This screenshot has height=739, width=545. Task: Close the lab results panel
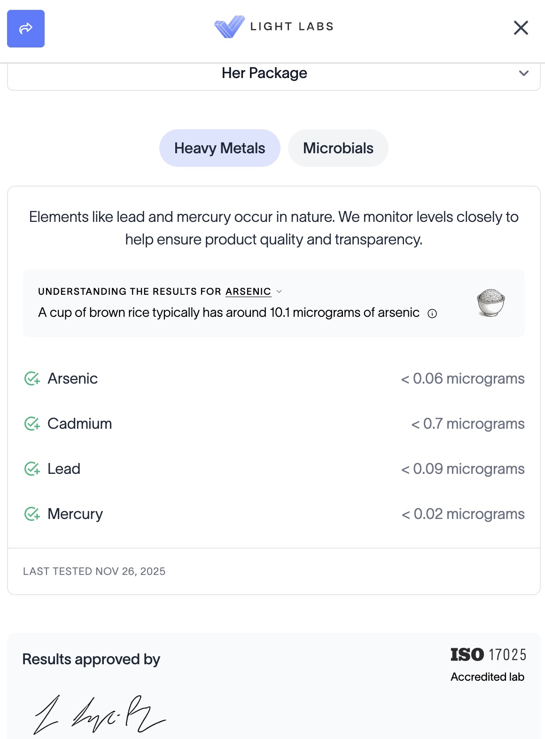coord(521,28)
